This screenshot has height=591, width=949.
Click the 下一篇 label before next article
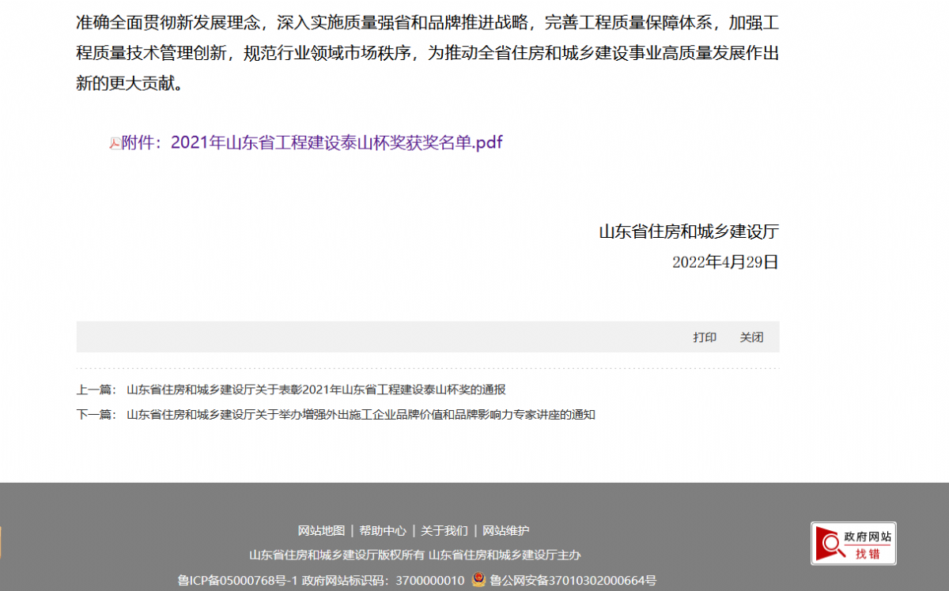point(96,415)
